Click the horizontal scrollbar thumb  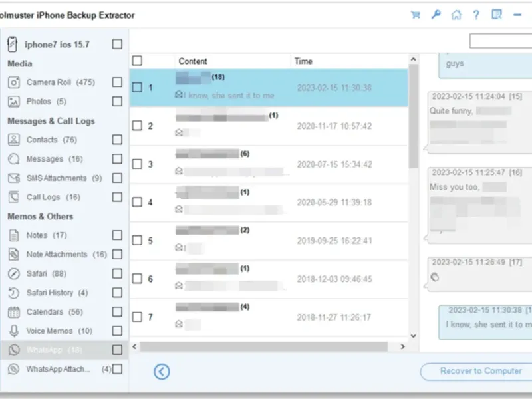pos(264,346)
